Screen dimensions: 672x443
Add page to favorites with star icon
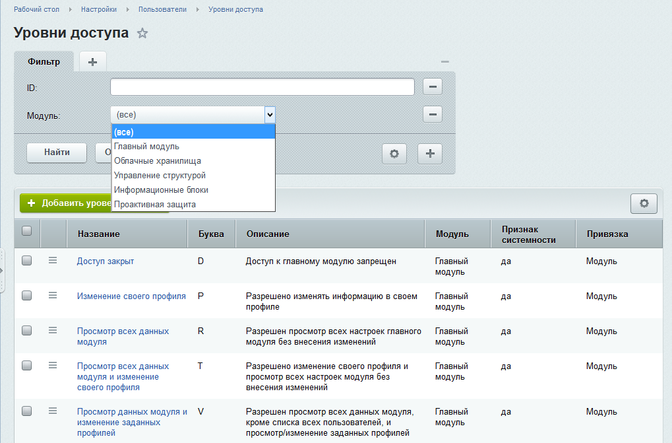point(142,33)
